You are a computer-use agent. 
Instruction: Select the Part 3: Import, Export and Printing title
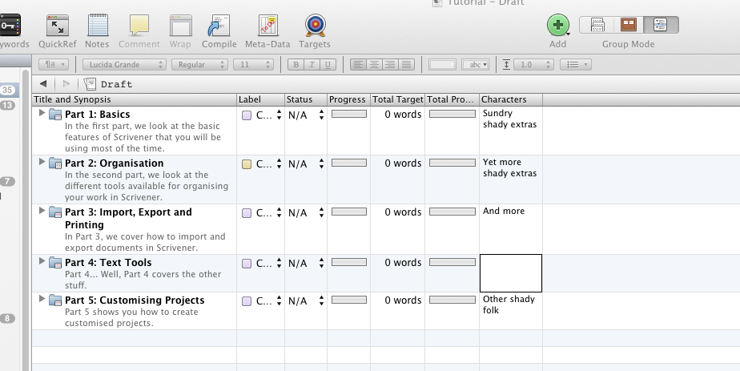click(x=128, y=219)
